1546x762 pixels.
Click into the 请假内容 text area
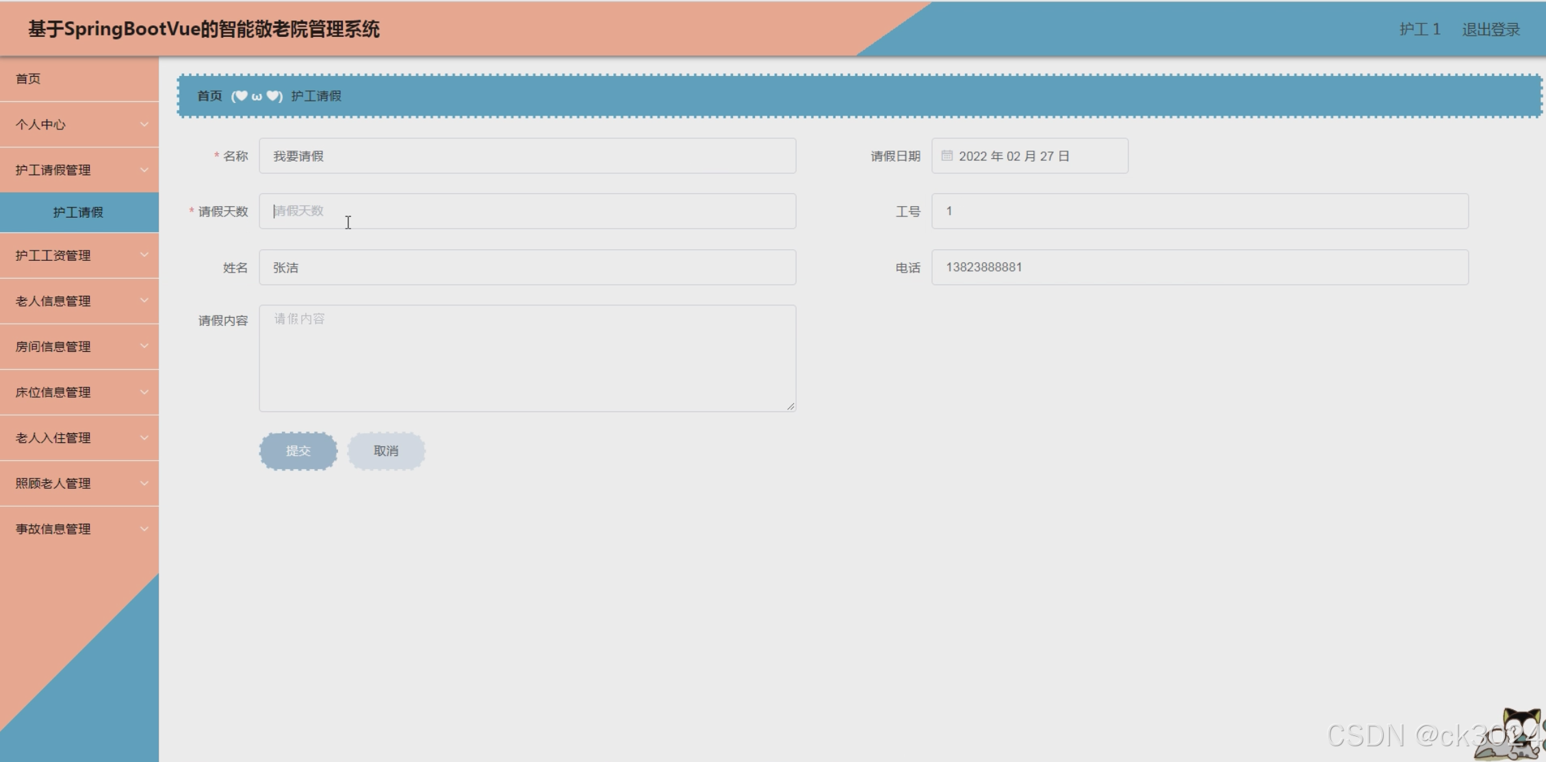point(527,358)
